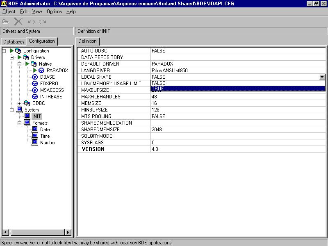Select the Date format item

point(45,130)
